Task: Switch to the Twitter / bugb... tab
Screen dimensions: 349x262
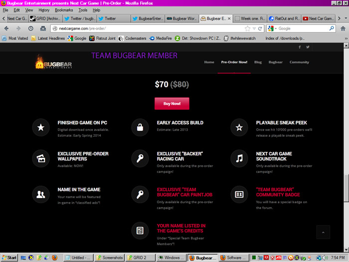Action: 79,18
